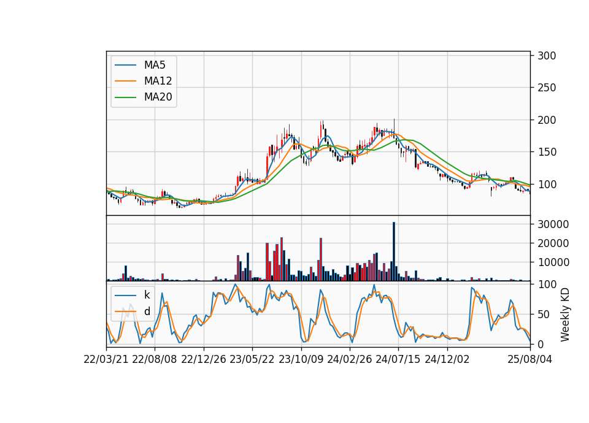This screenshot has width=589, height=423.
Task: Click the 24/12/02 date tick label
Action: click(x=447, y=359)
